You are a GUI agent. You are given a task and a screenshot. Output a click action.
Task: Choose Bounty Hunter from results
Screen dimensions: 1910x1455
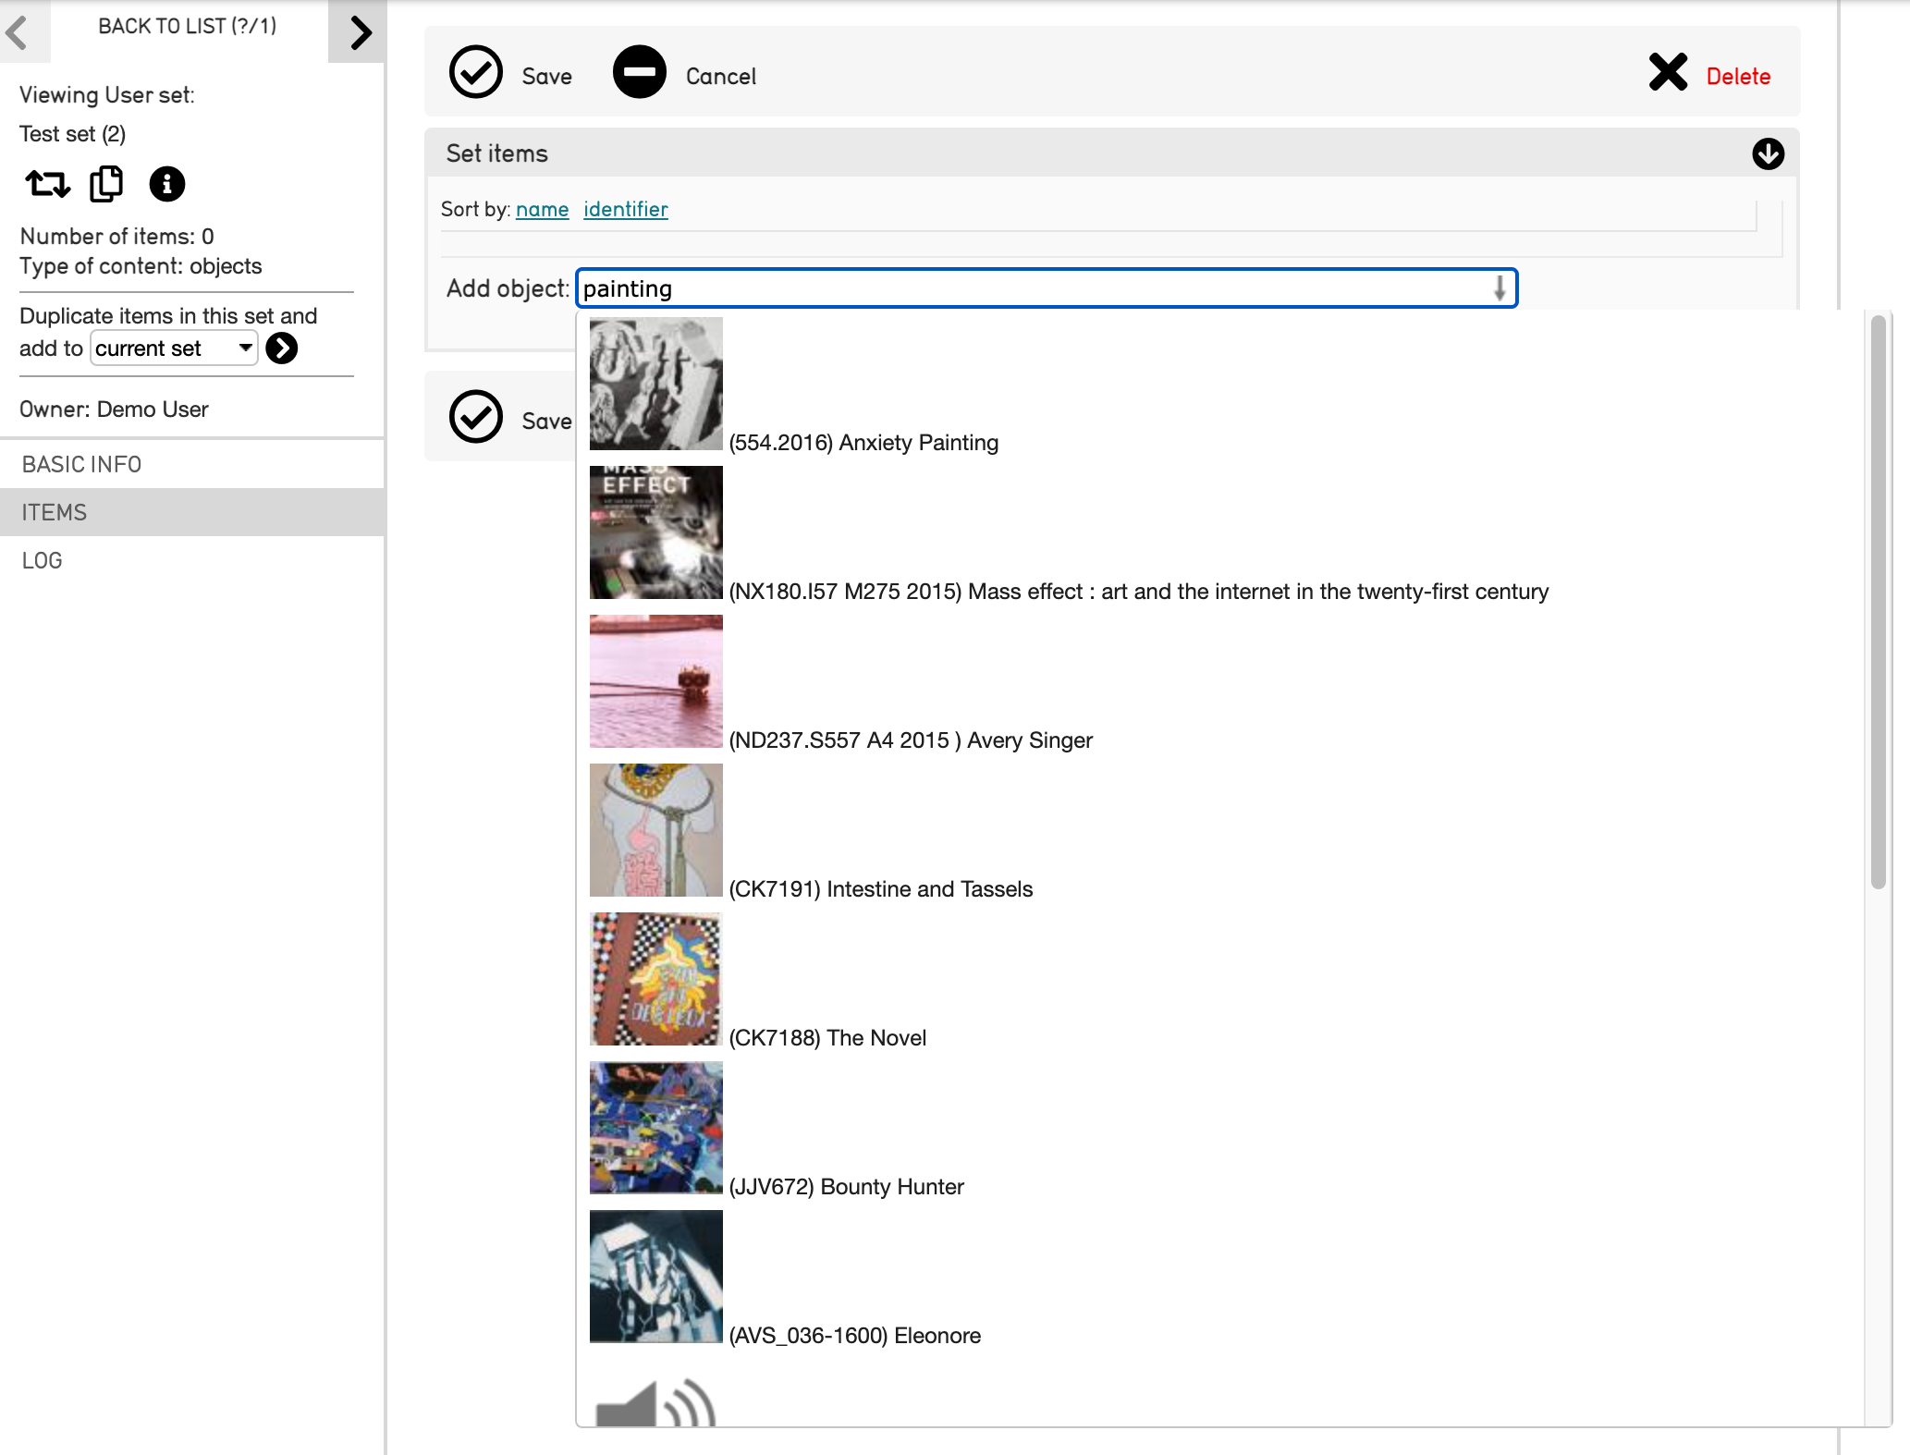click(x=845, y=1186)
